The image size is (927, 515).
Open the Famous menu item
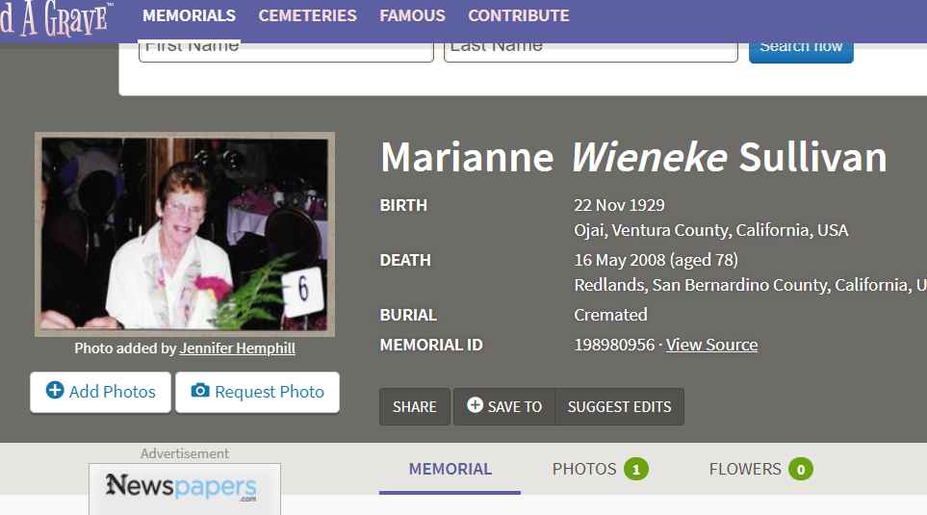(412, 15)
